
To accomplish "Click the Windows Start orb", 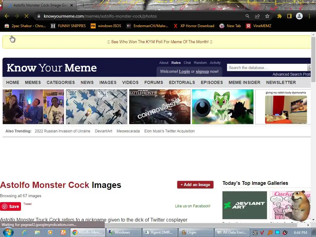I will pyautogui.click(x=8, y=232).
